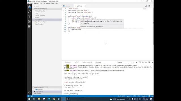This screenshot has height=101, width=181.
Task: Click the feedback smiley in status bar
Action: tap(149, 96)
